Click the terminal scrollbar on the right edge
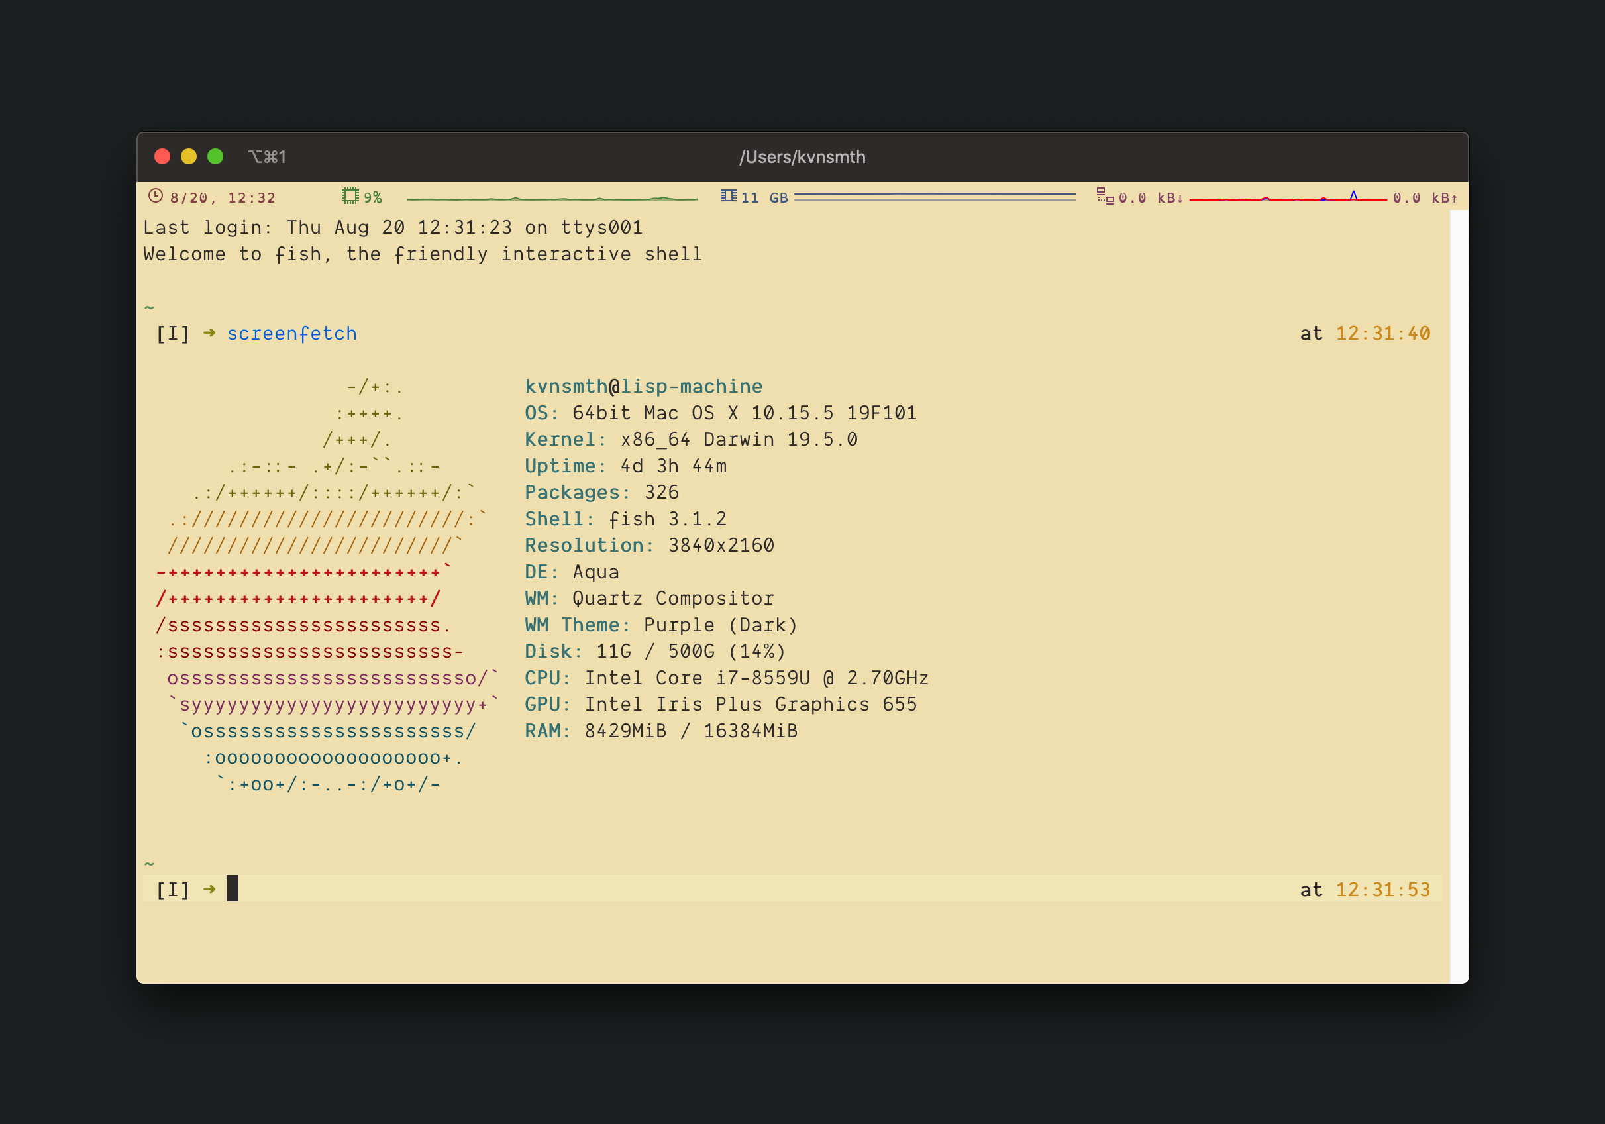 (x=1458, y=594)
